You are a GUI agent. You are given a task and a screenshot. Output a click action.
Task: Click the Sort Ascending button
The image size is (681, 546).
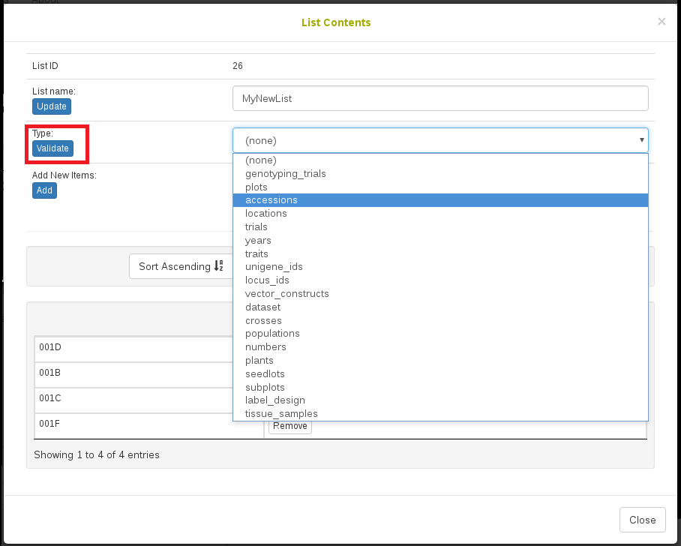[x=181, y=266]
